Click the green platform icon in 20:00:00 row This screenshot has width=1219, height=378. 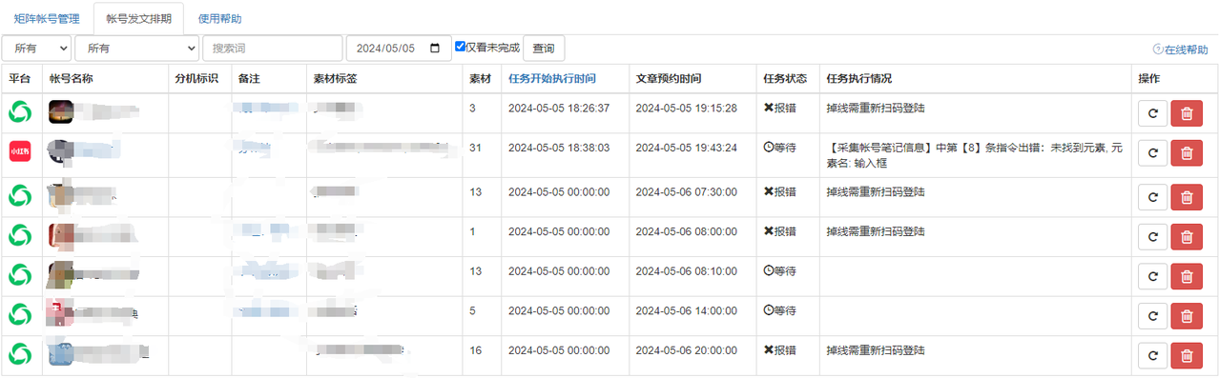coord(20,354)
